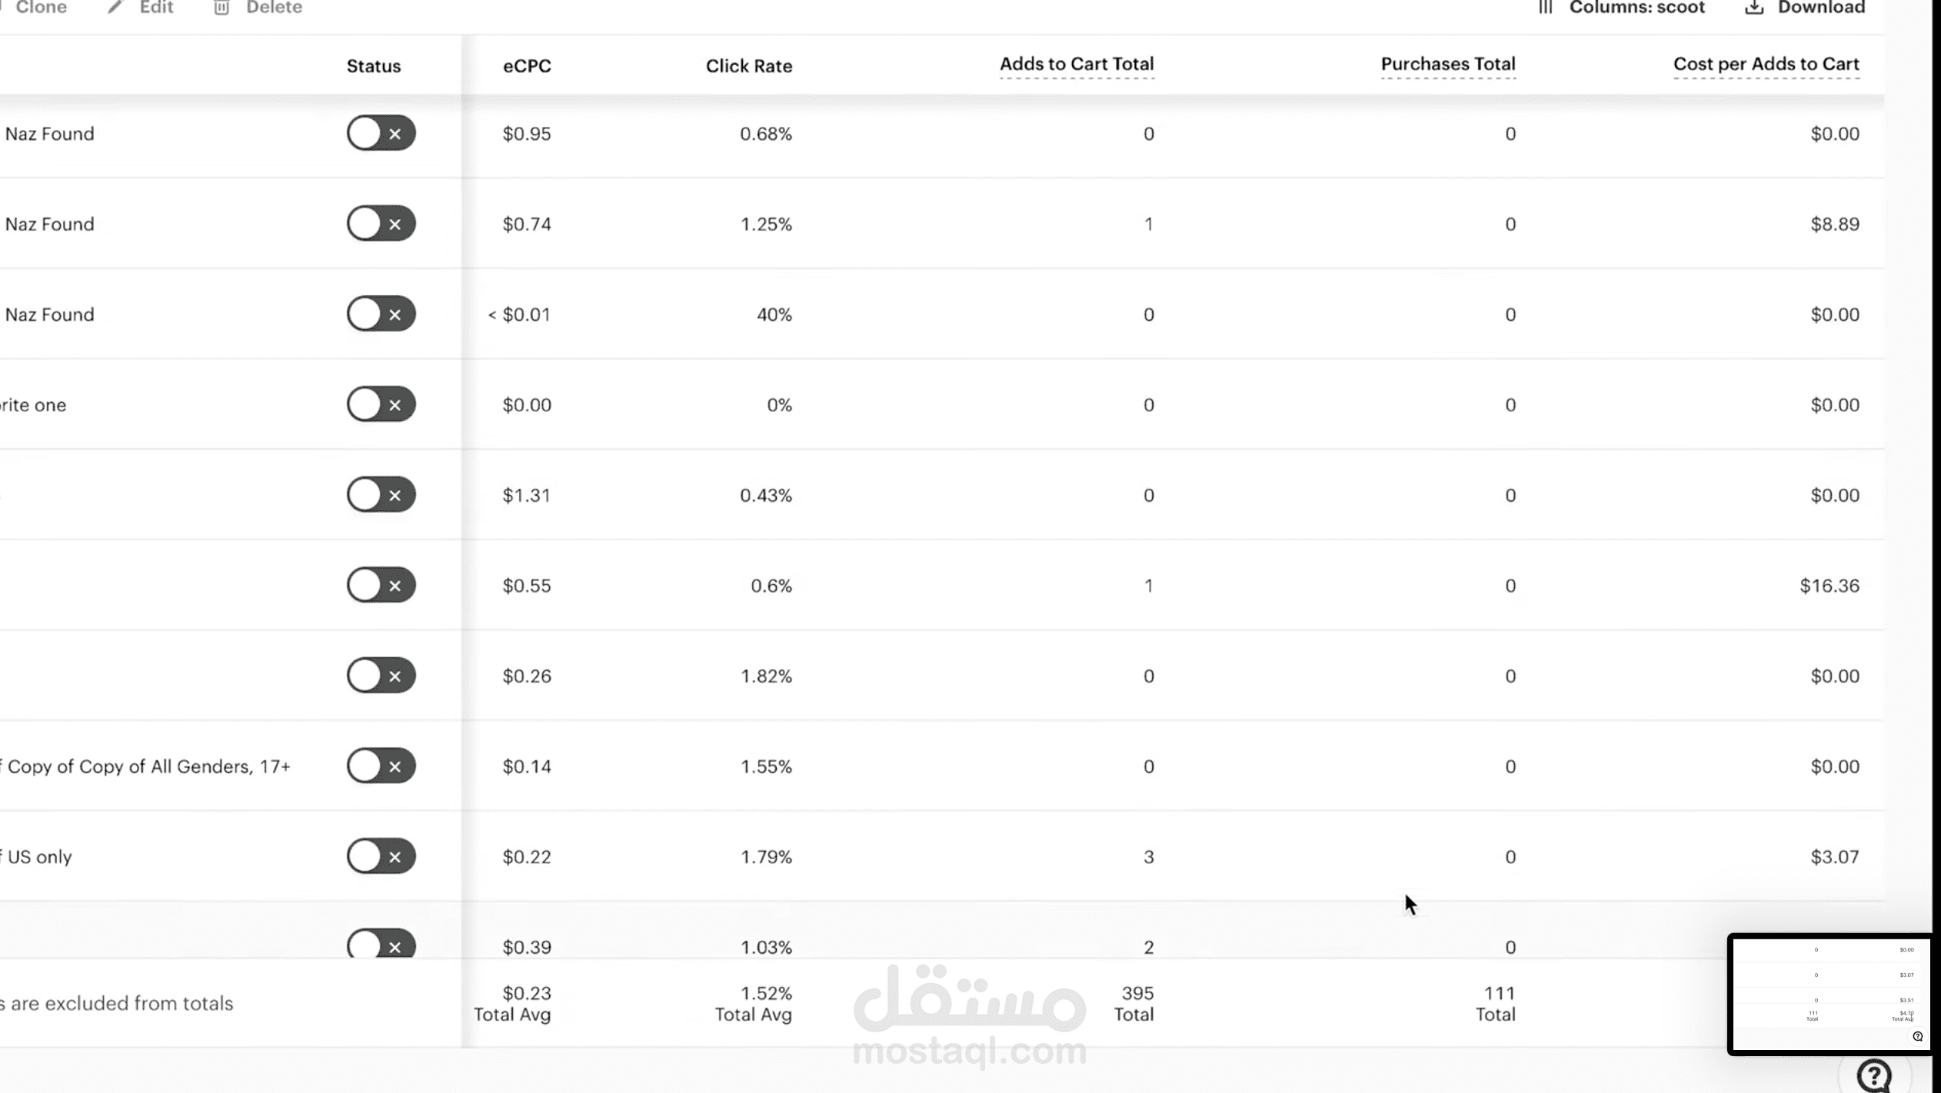Image resolution: width=1941 pixels, height=1093 pixels.
Task: Click the columns bars icon
Action: 1546,8
